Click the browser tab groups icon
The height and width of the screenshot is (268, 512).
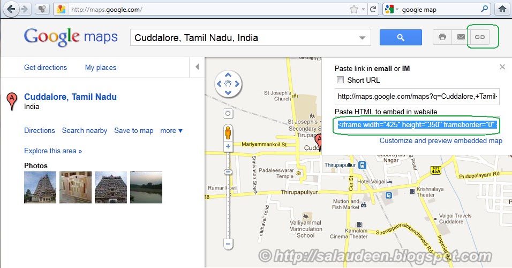click(42, 9)
